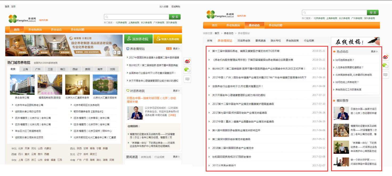The image size is (392, 176).
Task: Click the 加入收藏 link
Action: pyautogui.click(x=164, y=7)
